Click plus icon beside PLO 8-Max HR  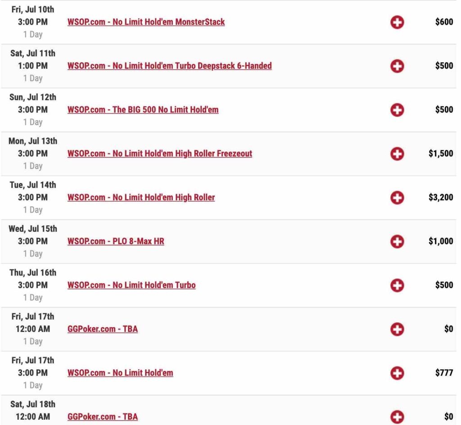397,241
